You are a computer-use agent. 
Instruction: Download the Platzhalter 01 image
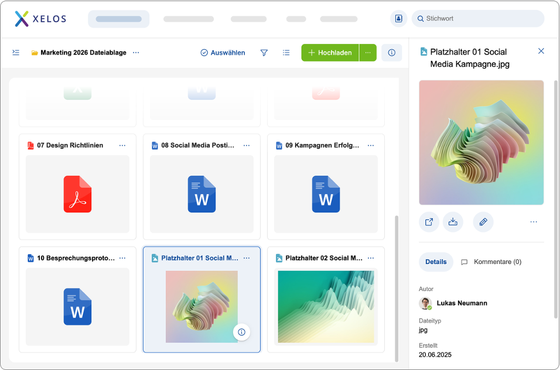[x=453, y=222]
